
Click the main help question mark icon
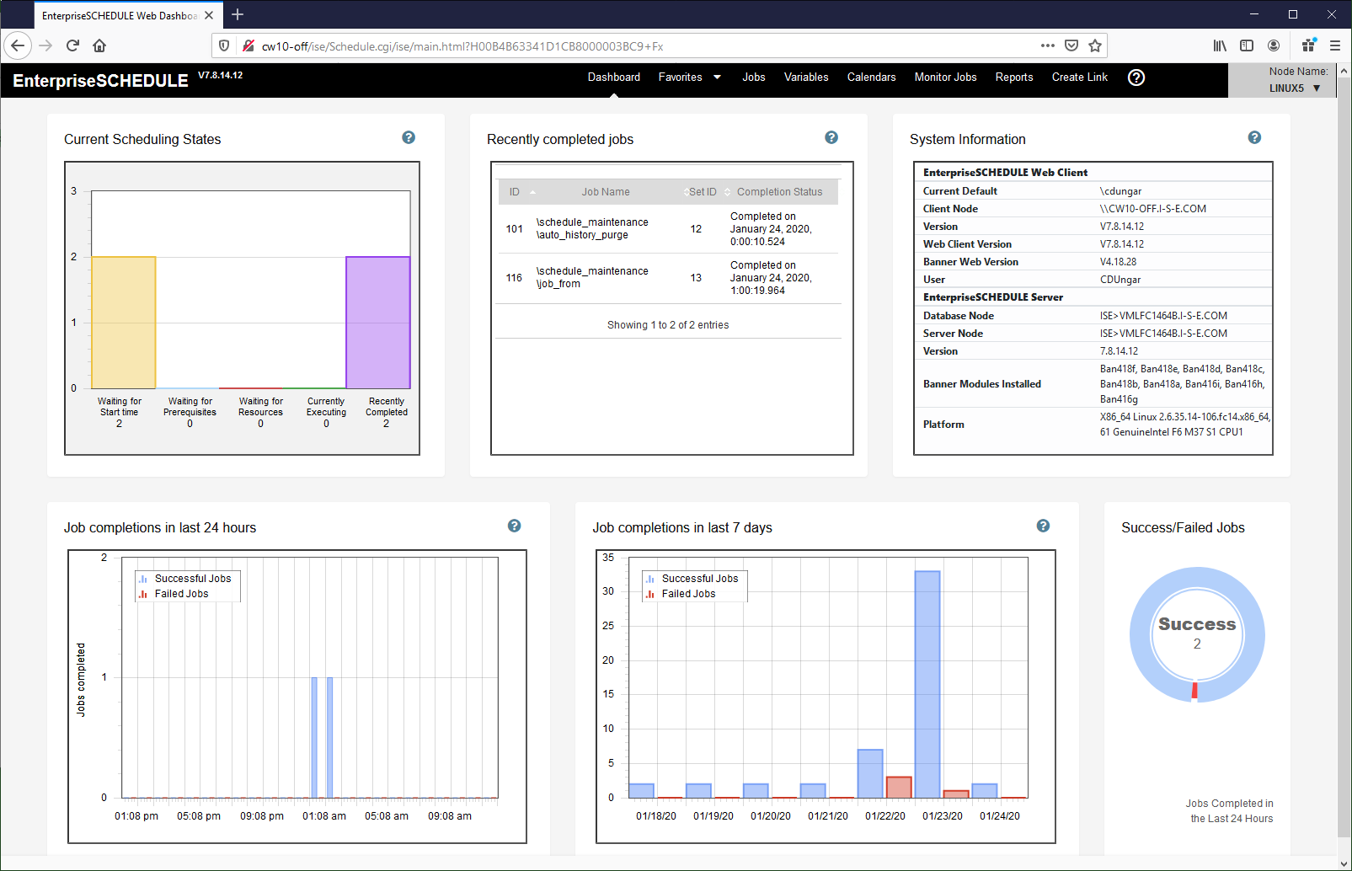[x=1136, y=77]
